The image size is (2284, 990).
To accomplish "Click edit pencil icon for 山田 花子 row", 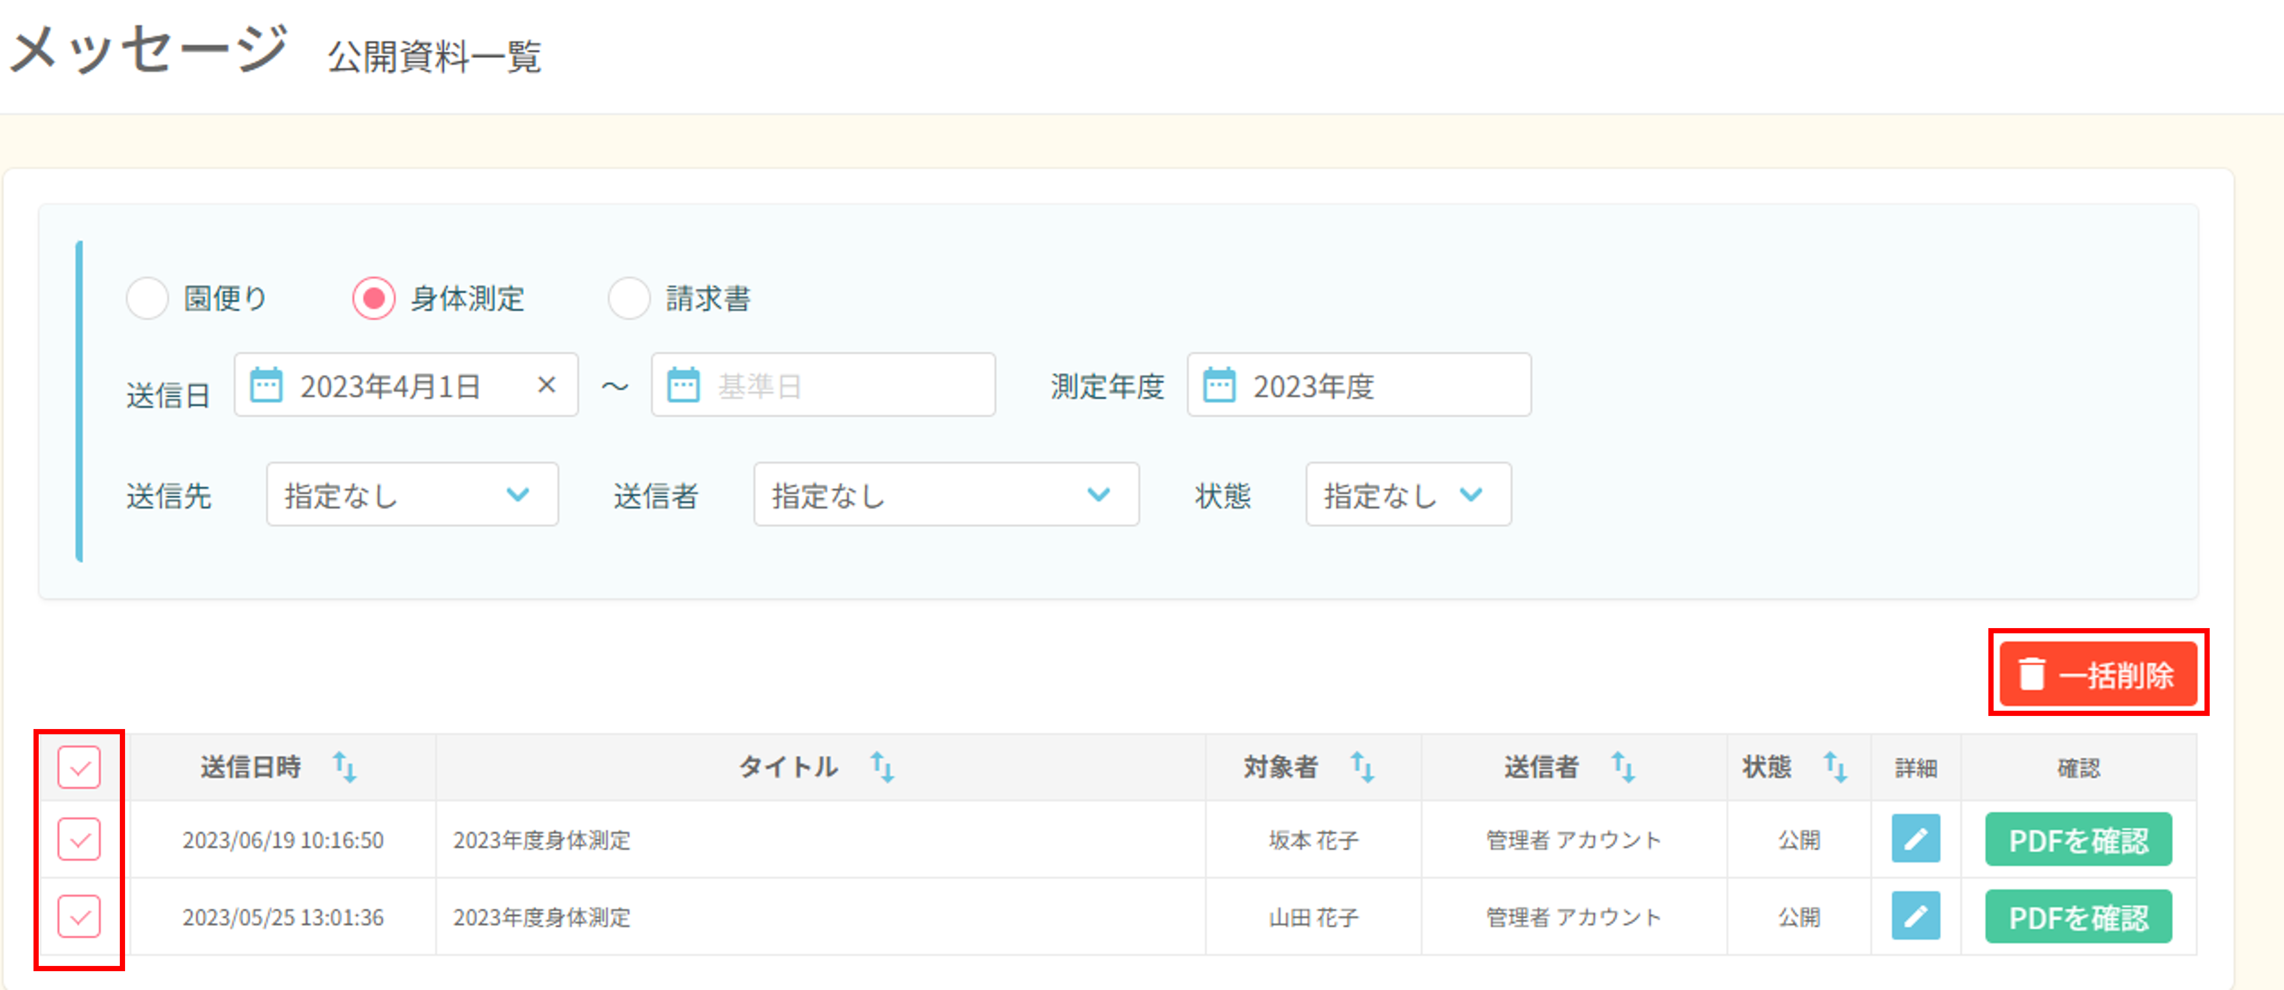I will point(1915,916).
